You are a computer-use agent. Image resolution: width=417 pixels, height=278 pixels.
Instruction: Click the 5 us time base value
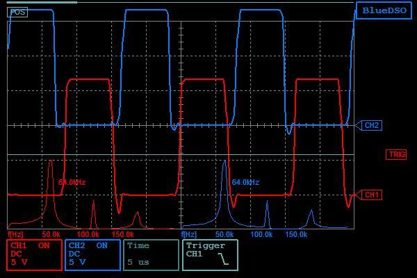pyautogui.click(x=138, y=262)
